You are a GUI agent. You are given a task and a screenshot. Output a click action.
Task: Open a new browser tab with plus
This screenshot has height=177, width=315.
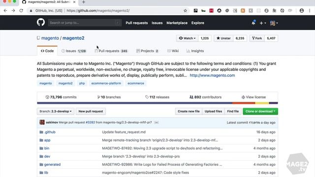pos(84,2)
